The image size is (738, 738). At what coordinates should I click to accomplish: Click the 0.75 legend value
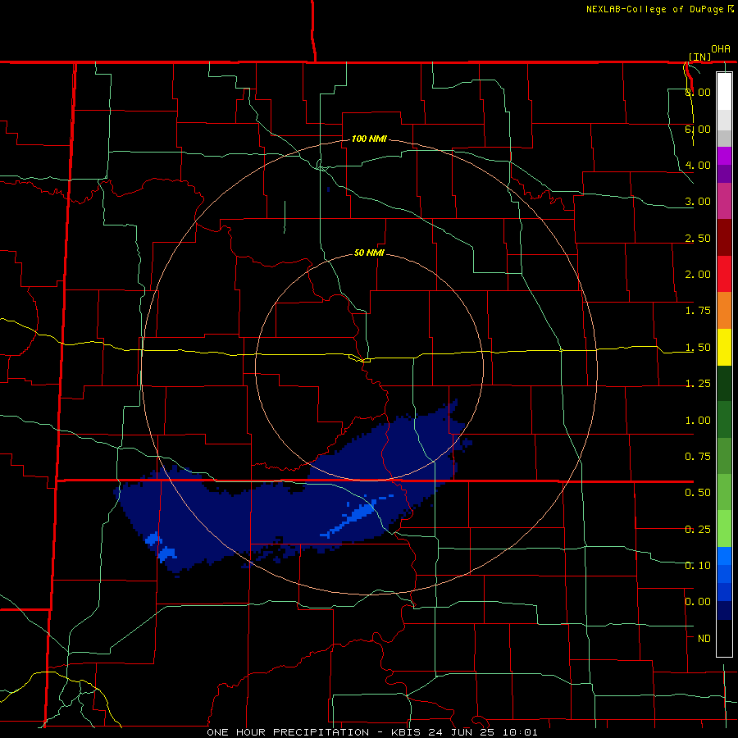[698, 457]
